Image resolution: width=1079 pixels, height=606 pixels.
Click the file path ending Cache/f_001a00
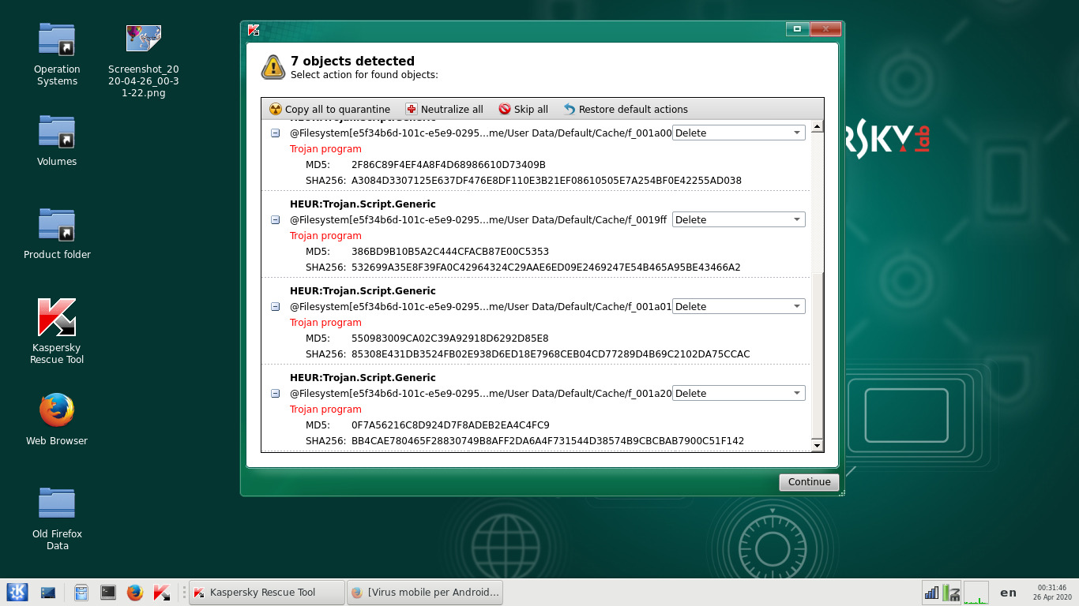click(480, 133)
